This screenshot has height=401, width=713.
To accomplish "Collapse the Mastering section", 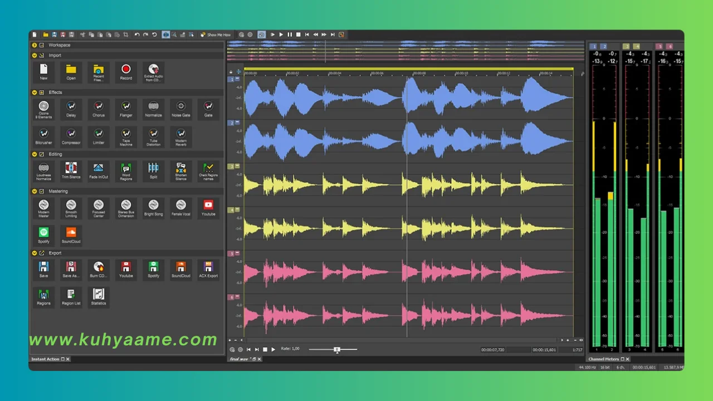I will [x=35, y=191].
